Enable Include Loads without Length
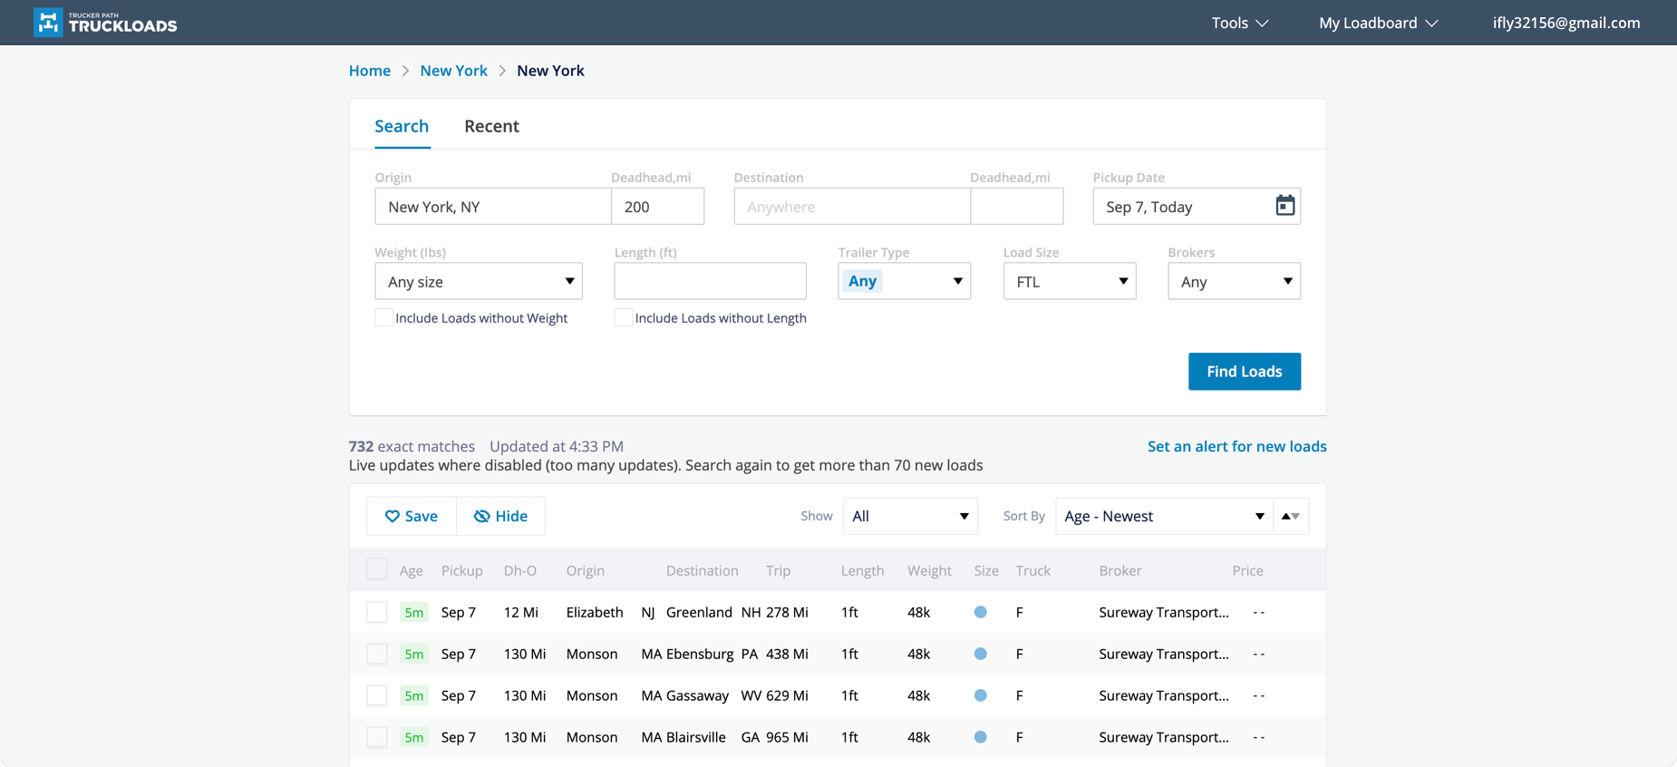This screenshot has height=767, width=1677. point(623,318)
